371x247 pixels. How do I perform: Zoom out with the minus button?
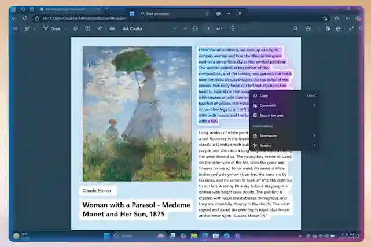[175, 28]
